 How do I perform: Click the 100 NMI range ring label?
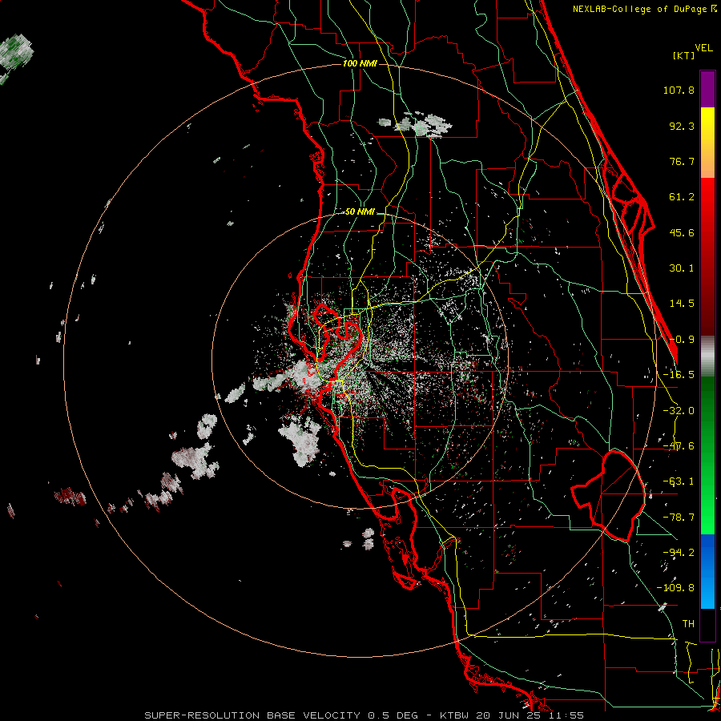360,63
